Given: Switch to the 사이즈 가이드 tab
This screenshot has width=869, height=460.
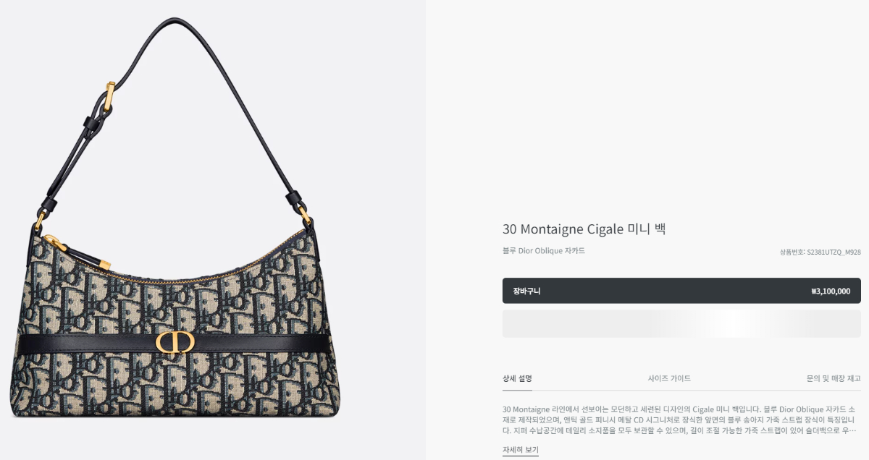Looking at the screenshot, I should pos(669,378).
